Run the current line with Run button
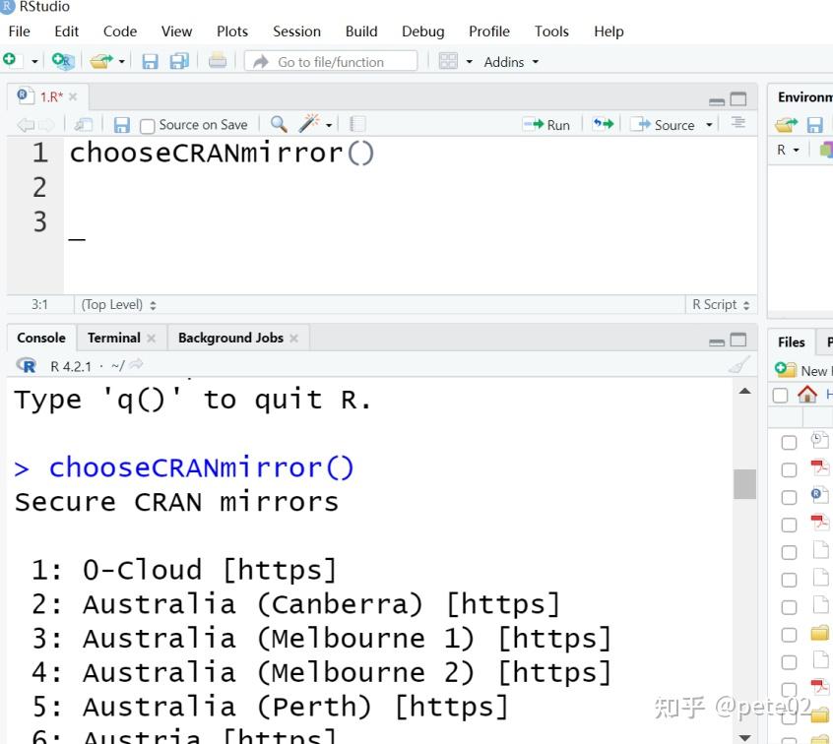The height and width of the screenshot is (744, 833). click(546, 125)
